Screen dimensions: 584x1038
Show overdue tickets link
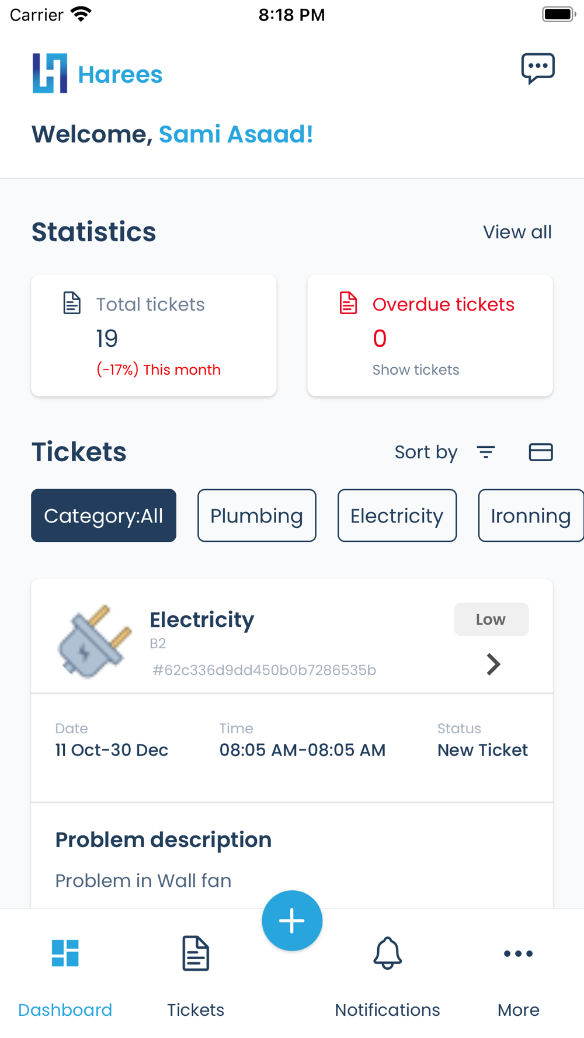click(416, 370)
